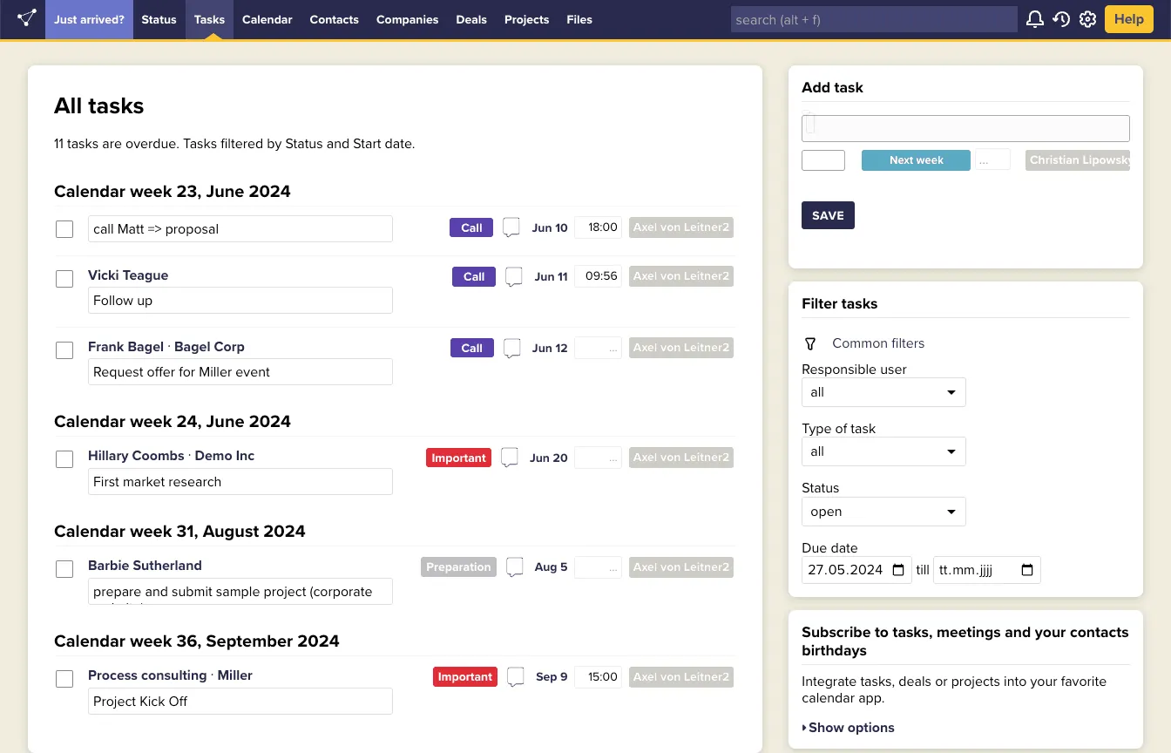Screen dimensions: 1171x753
Task: Click the yellow Help button
Action: click(x=1129, y=19)
